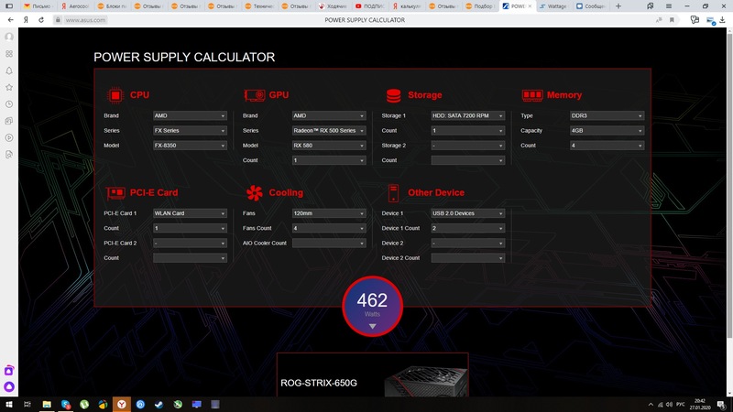Reload the page with the refresh icon
Image resolution: width=733 pixels, height=412 pixels.
41,20
